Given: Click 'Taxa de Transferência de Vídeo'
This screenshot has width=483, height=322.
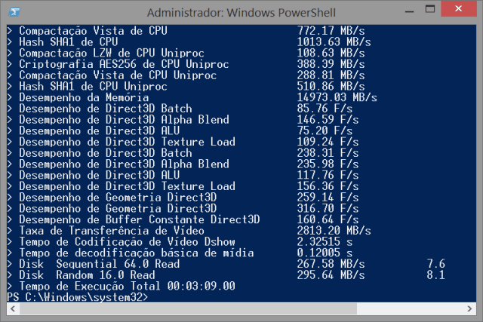Looking at the screenshot, I should (112, 231).
